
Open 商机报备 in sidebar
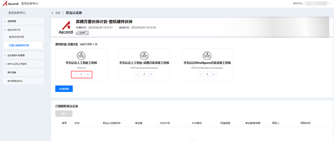tap(23, 72)
